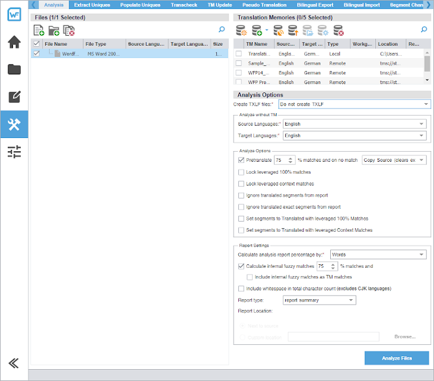
Task: Open the Projects folder in sidebar
Action: click(x=14, y=69)
